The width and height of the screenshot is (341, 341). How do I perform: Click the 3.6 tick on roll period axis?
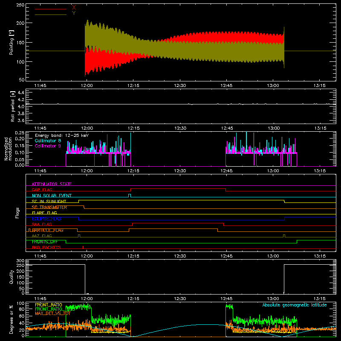(x=21, y=121)
